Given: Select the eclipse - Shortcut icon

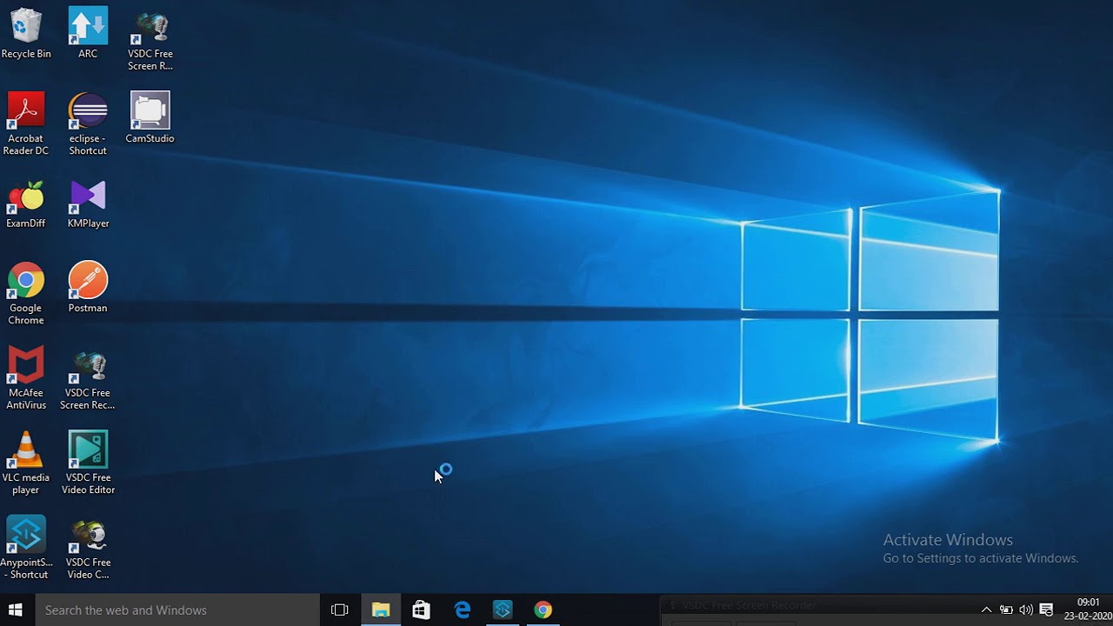Looking at the screenshot, I should pos(88,123).
